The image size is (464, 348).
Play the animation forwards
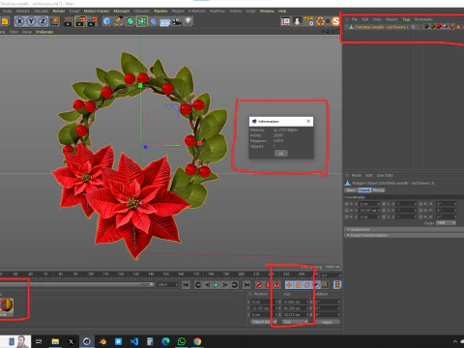coord(217,285)
